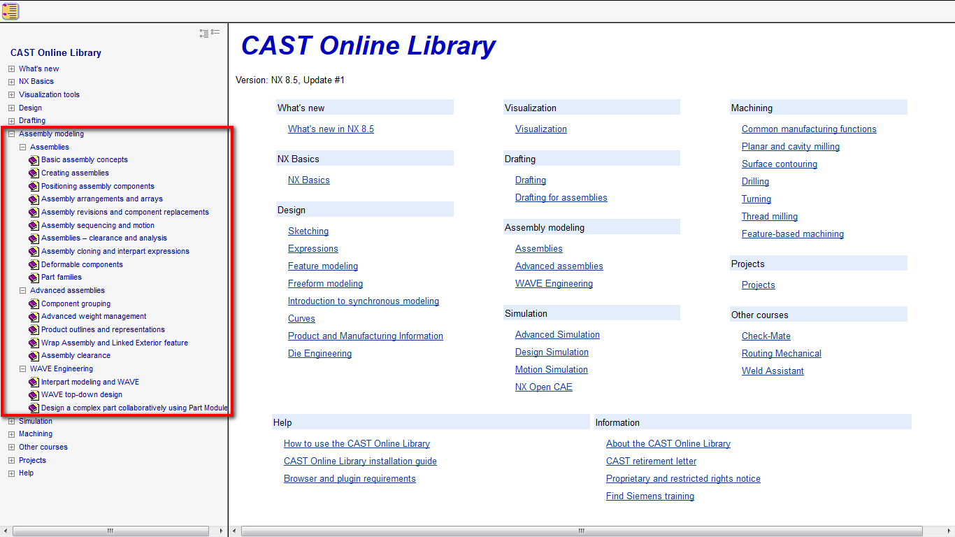955x537 pixels.
Task: Collapse the Assemblies subnode
Action: (x=22, y=148)
